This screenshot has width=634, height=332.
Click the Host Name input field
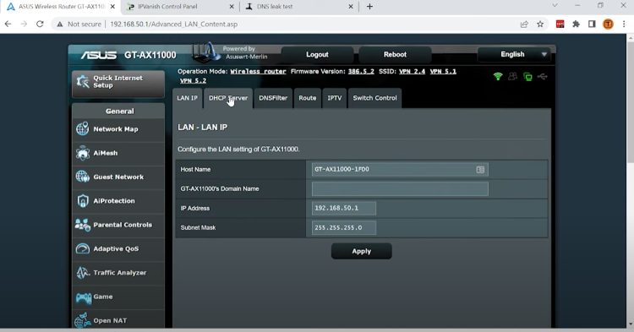[400, 170]
